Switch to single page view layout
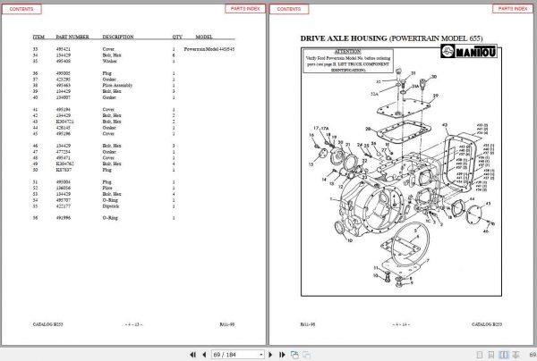This screenshot has height=361, width=537. pyautogui.click(x=480, y=355)
